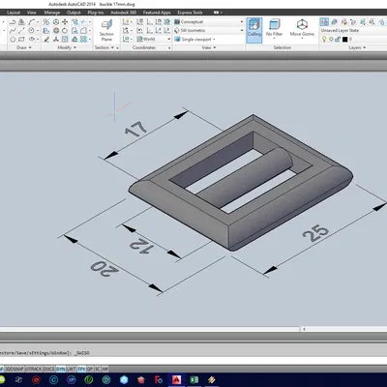The image size is (387, 387).
Task: Select the 20 dimension text
Action: click(x=104, y=269)
